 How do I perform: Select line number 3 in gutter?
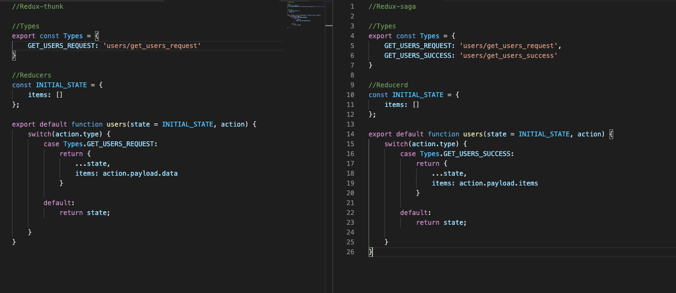coord(352,26)
